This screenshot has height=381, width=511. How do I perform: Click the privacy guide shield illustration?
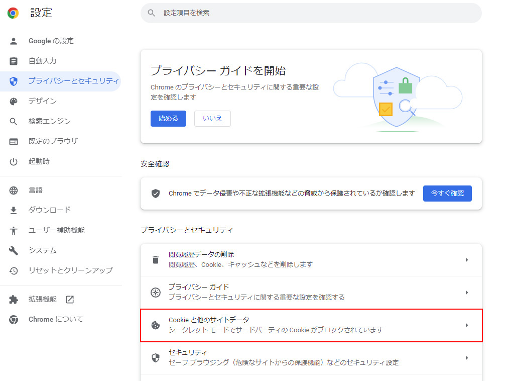[396, 97]
